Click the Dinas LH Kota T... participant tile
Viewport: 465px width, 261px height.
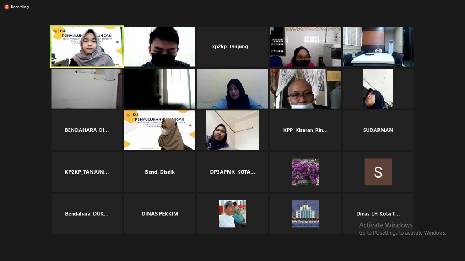pos(378,214)
